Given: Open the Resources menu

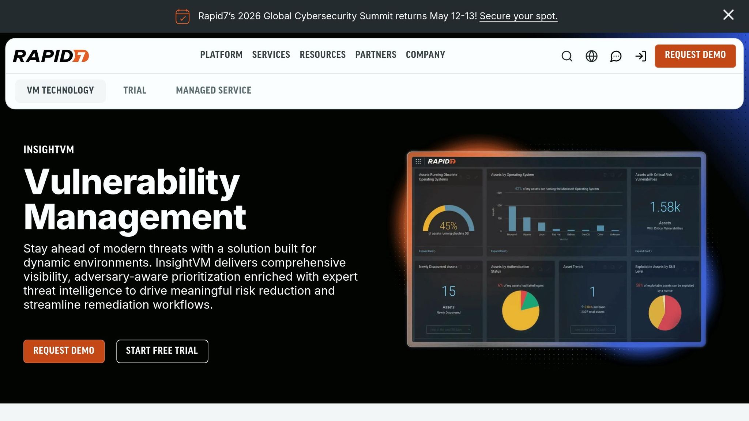Looking at the screenshot, I should click(323, 55).
